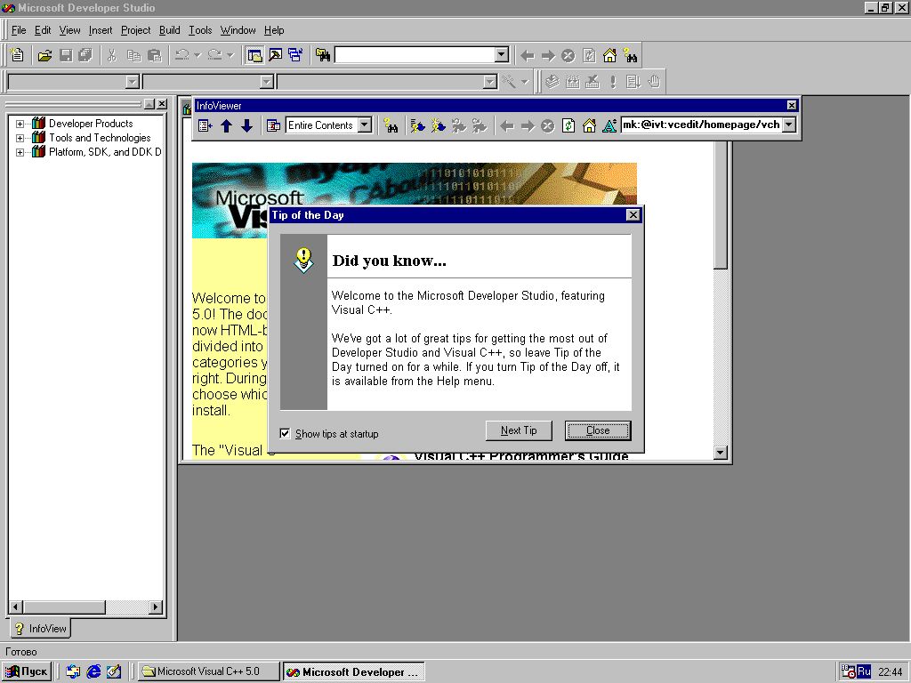Click Find in Files icon beside search box
This screenshot has width=911, height=683.
323,55
